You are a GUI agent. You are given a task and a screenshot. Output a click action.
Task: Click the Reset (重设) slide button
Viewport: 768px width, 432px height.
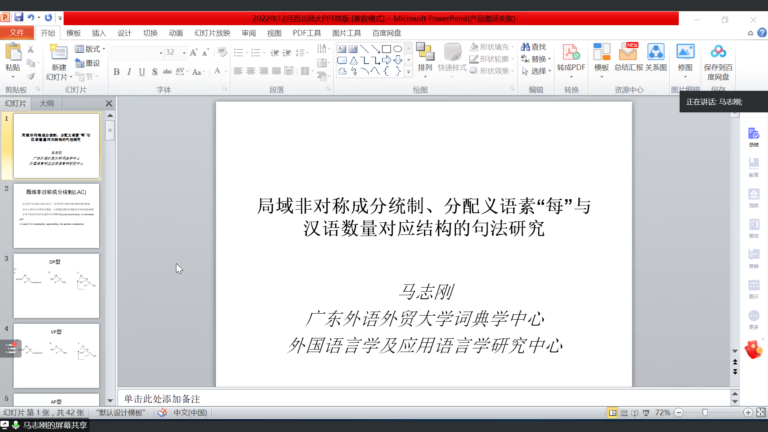click(x=88, y=63)
